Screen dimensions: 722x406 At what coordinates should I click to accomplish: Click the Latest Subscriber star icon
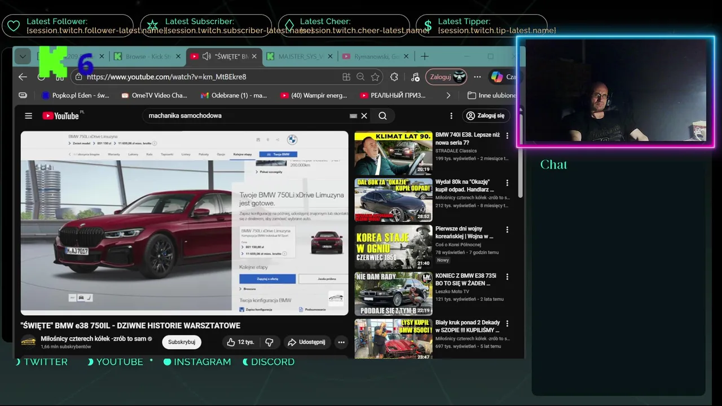(152, 26)
